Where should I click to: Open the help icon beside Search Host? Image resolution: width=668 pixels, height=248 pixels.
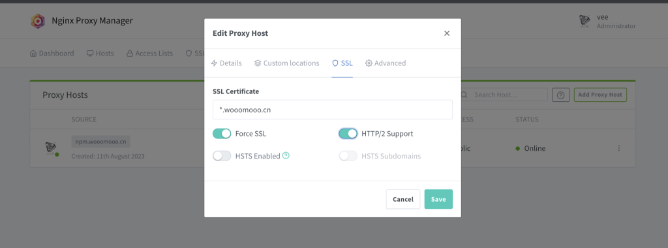click(x=560, y=95)
